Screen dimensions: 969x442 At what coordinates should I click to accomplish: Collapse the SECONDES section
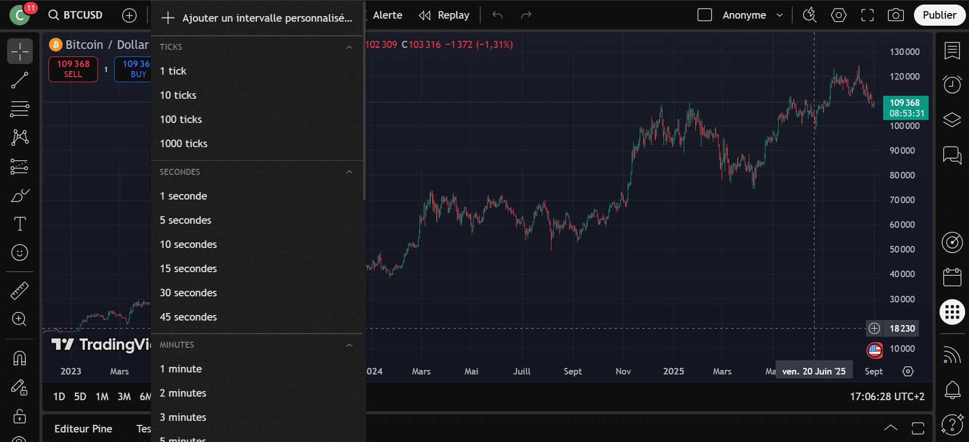tap(349, 172)
